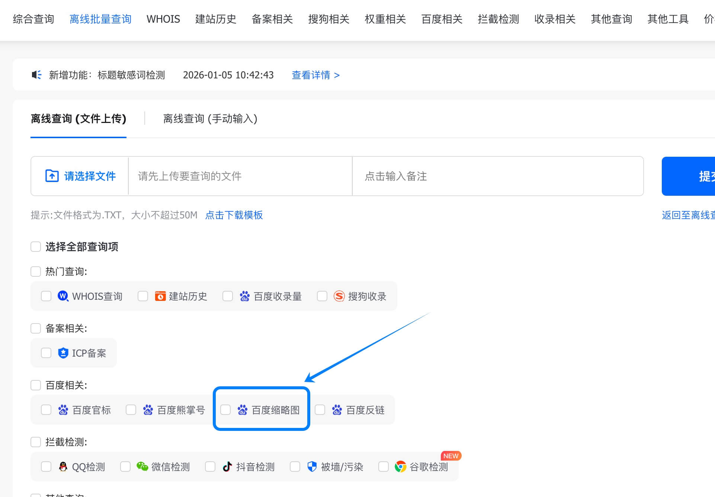Check the 选择全部查询项 checkbox
This screenshot has height=497, width=715.
click(36, 247)
